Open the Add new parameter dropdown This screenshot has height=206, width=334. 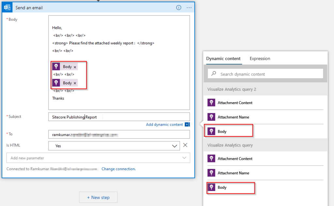[98, 158]
